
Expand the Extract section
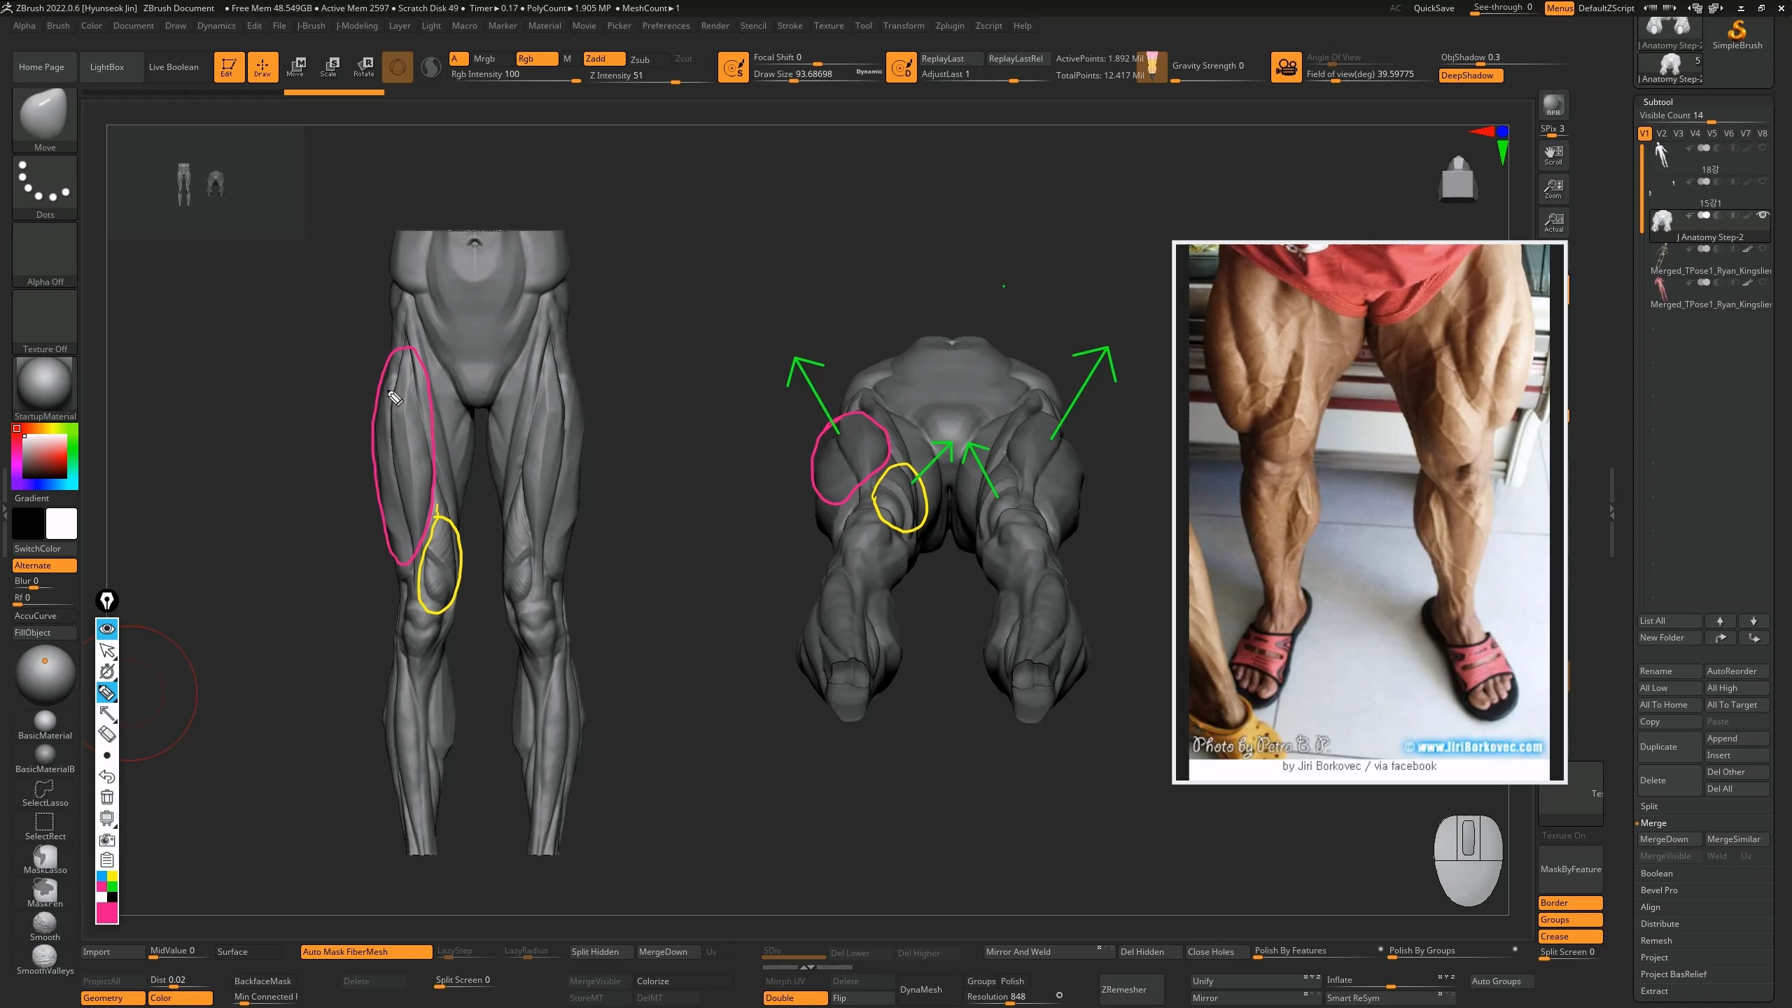pos(1654,990)
